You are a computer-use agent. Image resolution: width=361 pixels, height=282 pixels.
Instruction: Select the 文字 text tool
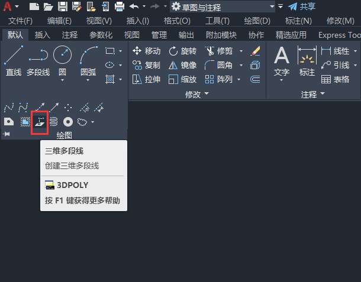coord(281,61)
